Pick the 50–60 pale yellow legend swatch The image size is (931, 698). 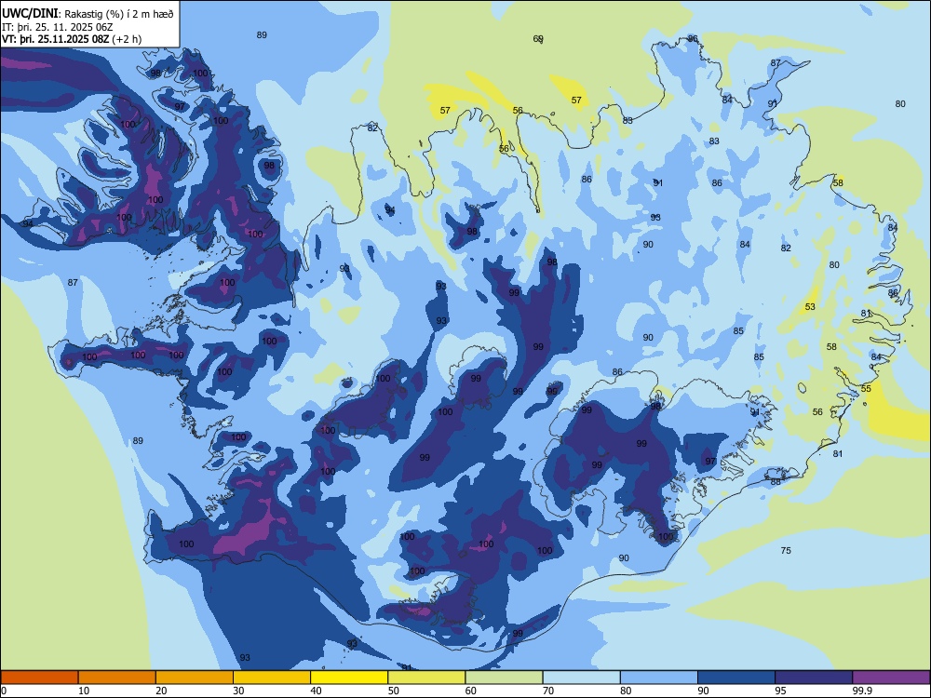point(426,678)
